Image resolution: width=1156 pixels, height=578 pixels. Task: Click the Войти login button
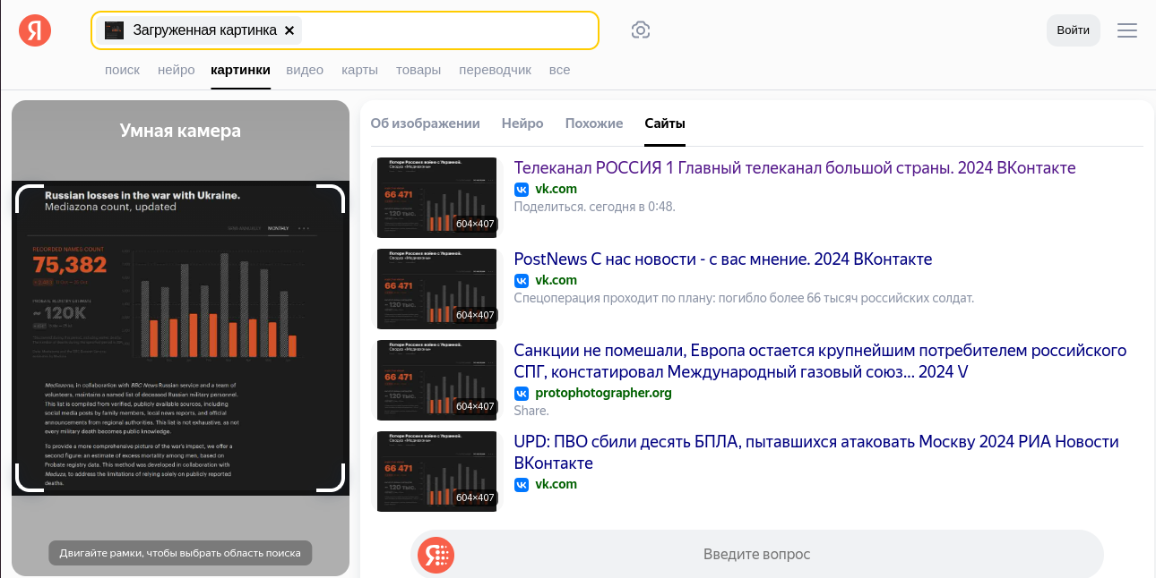(1074, 30)
